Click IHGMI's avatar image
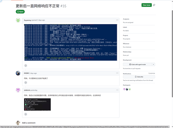 (18, 73)
